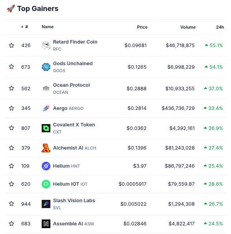Sort by the Volume column header

click(188, 27)
